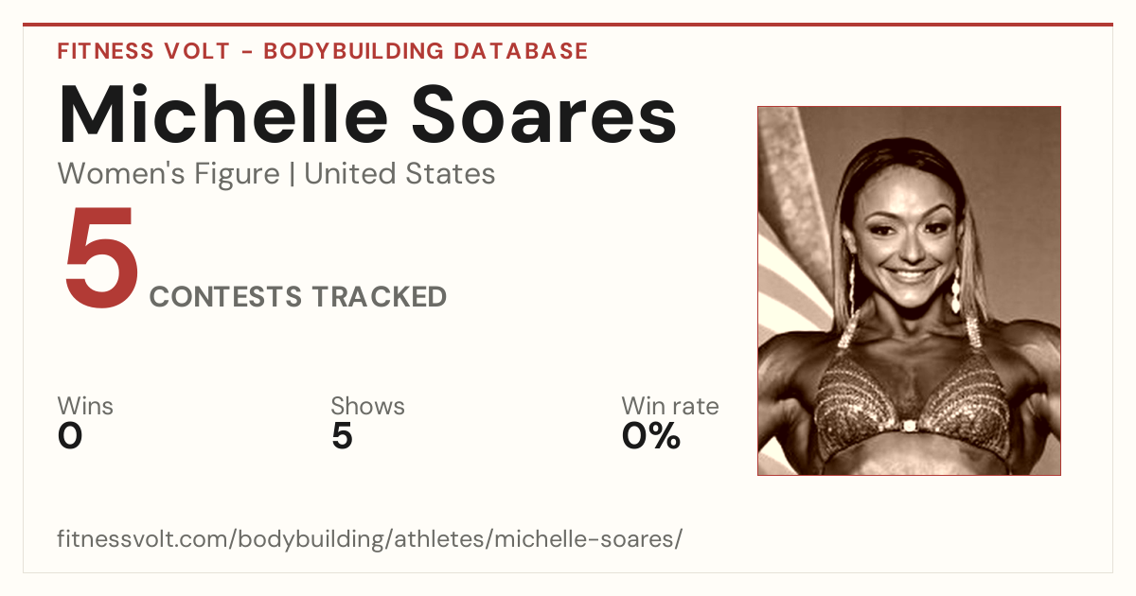Select the 0 value under Wins
1136x596 pixels.
pos(70,436)
